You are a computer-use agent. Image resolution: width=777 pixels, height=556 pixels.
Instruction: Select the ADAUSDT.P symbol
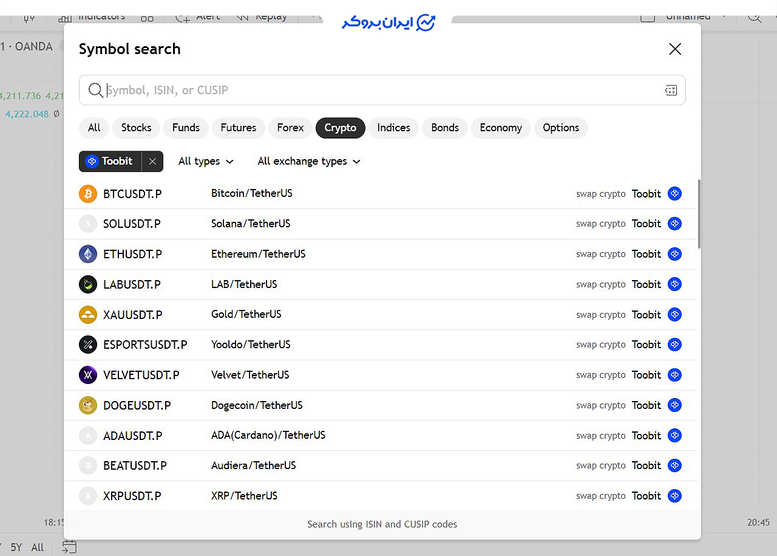[133, 436]
